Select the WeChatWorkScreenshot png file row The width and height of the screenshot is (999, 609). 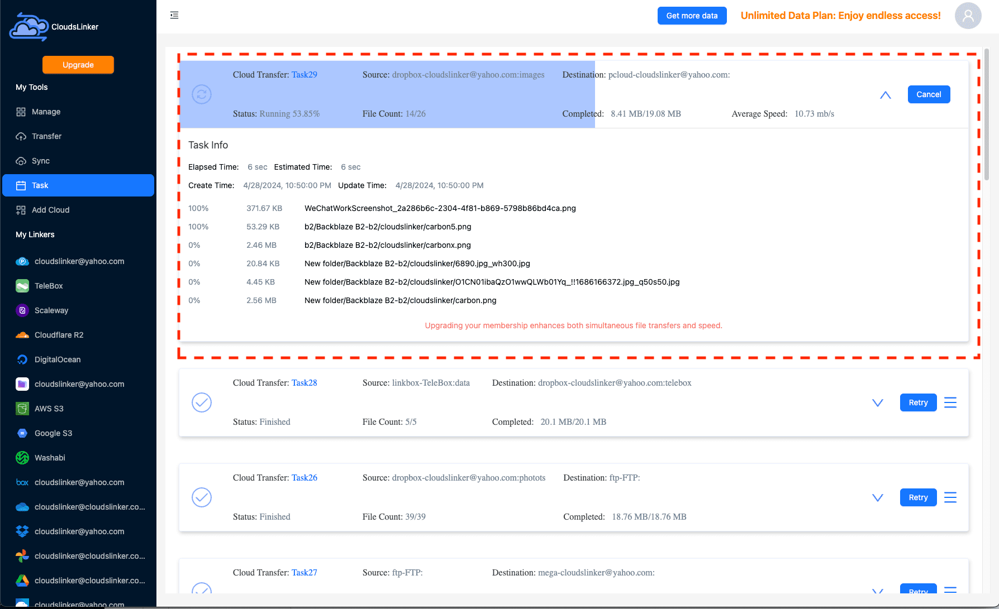coord(574,208)
